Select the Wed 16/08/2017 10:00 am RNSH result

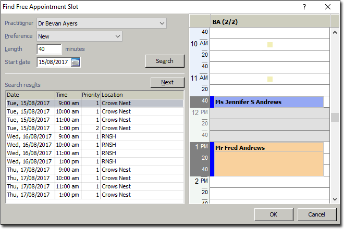tap(95, 145)
